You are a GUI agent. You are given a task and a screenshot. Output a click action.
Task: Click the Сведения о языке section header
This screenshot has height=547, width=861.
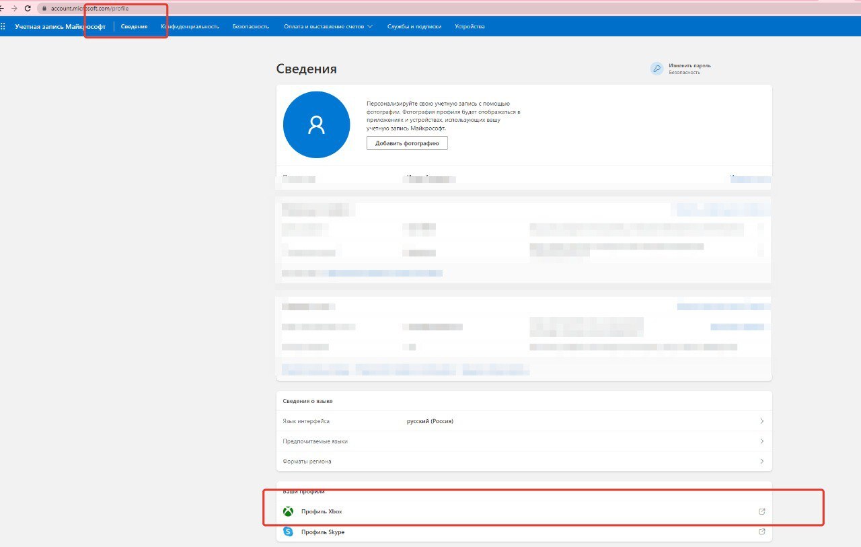coord(307,401)
